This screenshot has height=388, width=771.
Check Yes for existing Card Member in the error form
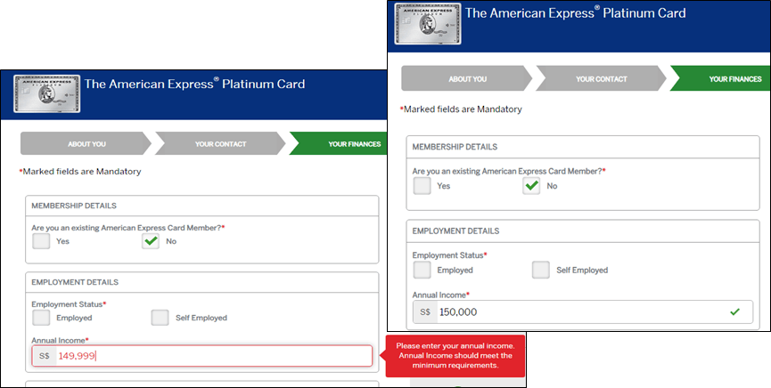point(41,241)
